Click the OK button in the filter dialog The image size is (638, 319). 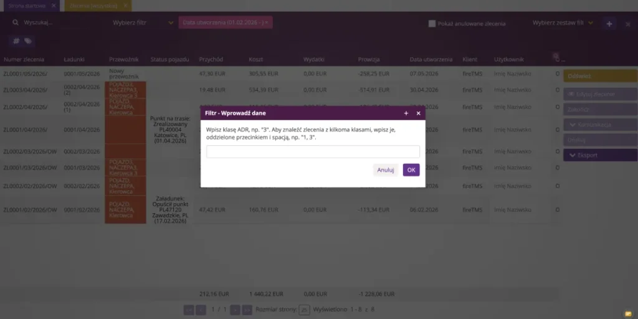411,170
